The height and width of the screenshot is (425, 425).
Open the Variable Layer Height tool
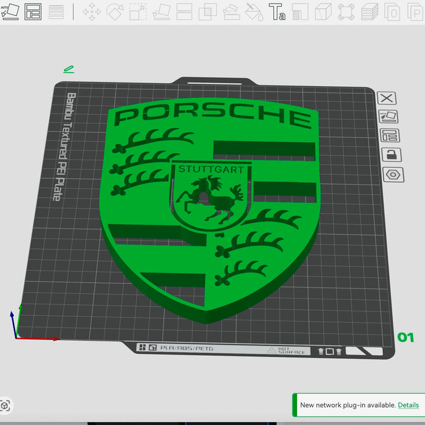(56, 12)
